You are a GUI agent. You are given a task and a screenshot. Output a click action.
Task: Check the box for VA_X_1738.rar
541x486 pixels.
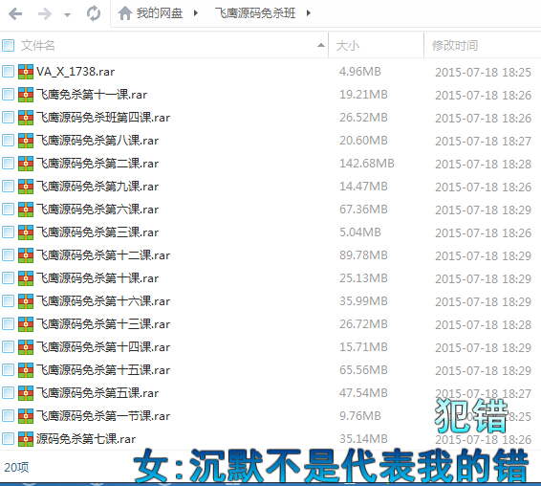[8, 72]
